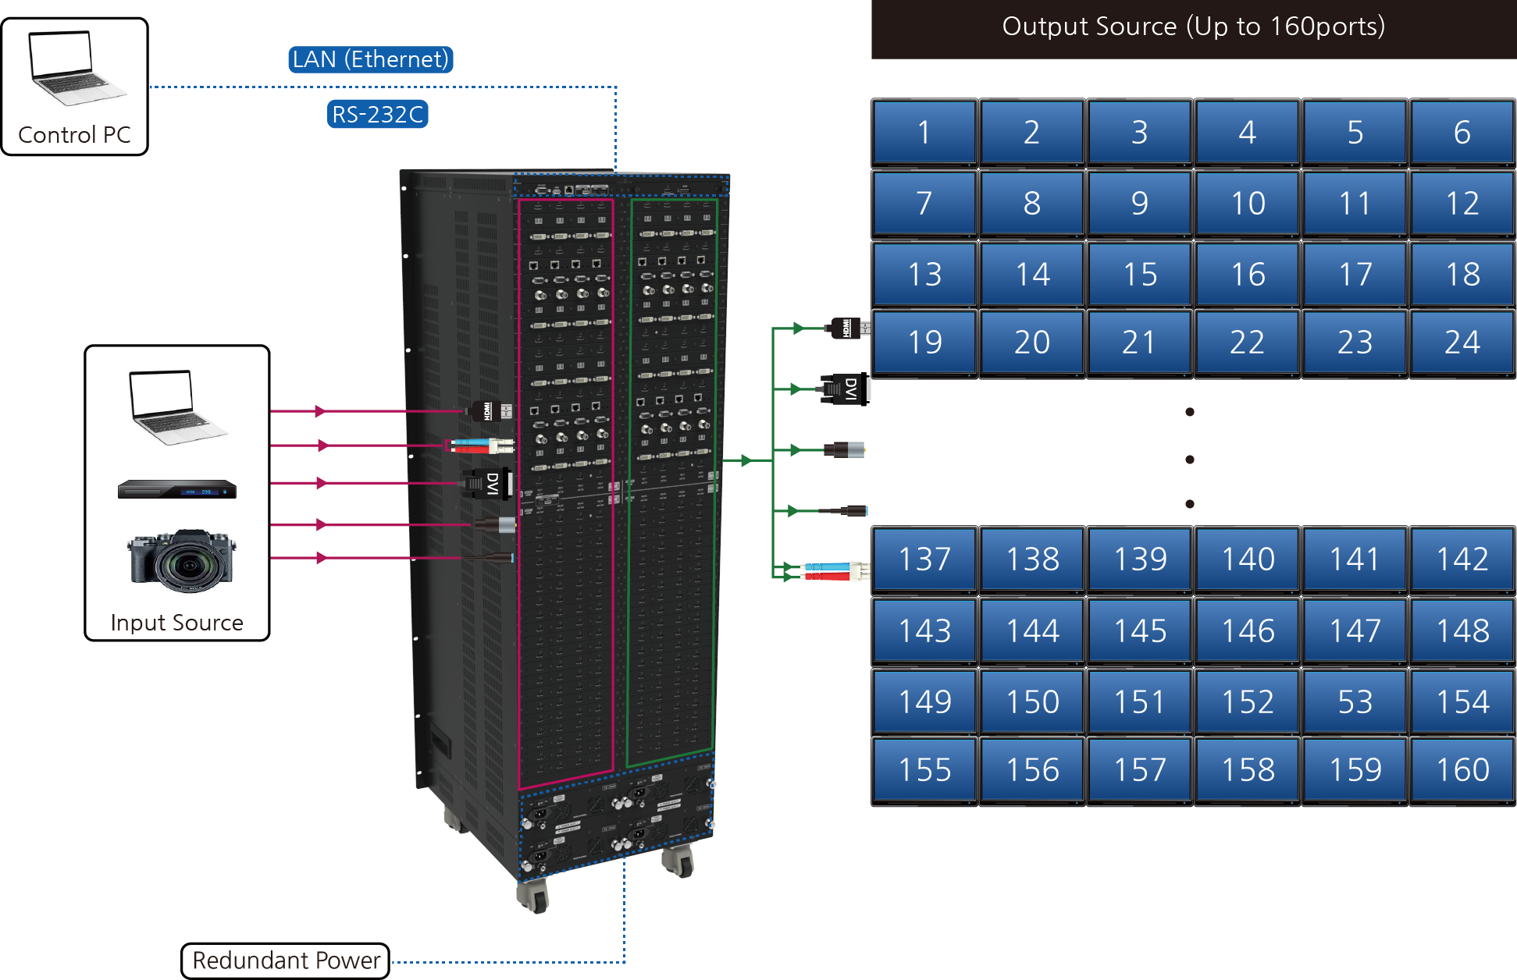Select output display 148
Viewport: 1517px width, 980px height.
tap(1462, 631)
